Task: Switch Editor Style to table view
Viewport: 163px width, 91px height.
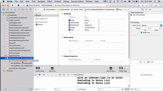Action: (121, 68)
